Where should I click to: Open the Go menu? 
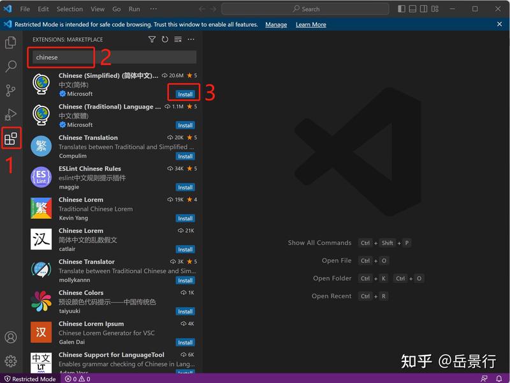point(117,9)
